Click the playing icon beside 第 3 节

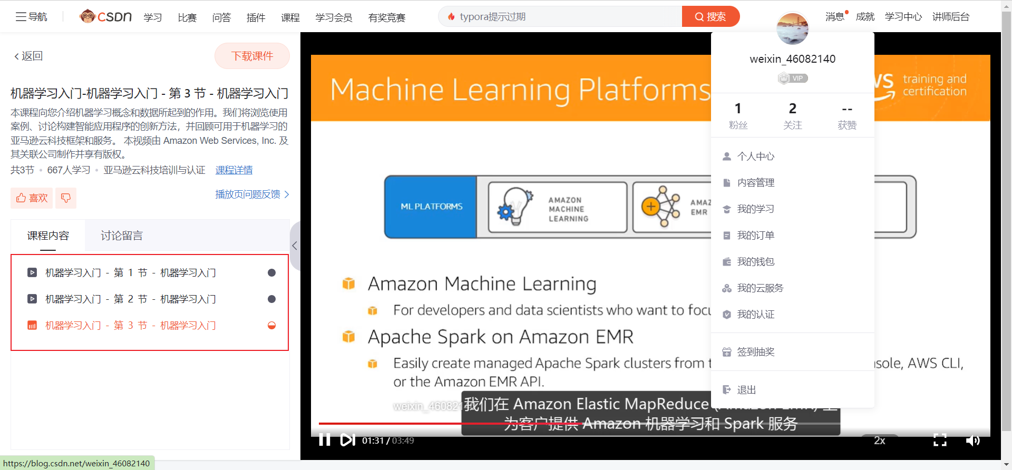(x=32, y=325)
